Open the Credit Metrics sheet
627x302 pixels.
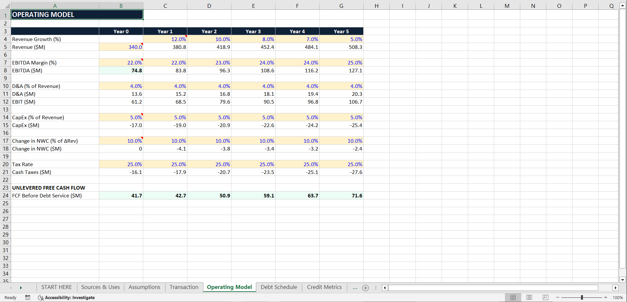[324, 287]
